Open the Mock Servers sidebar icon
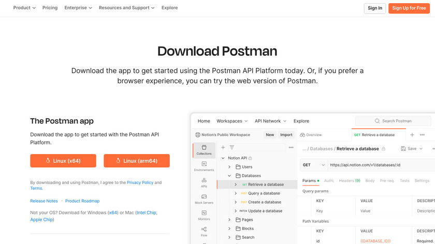This screenshot has width=435, height=244. point(204,199)
